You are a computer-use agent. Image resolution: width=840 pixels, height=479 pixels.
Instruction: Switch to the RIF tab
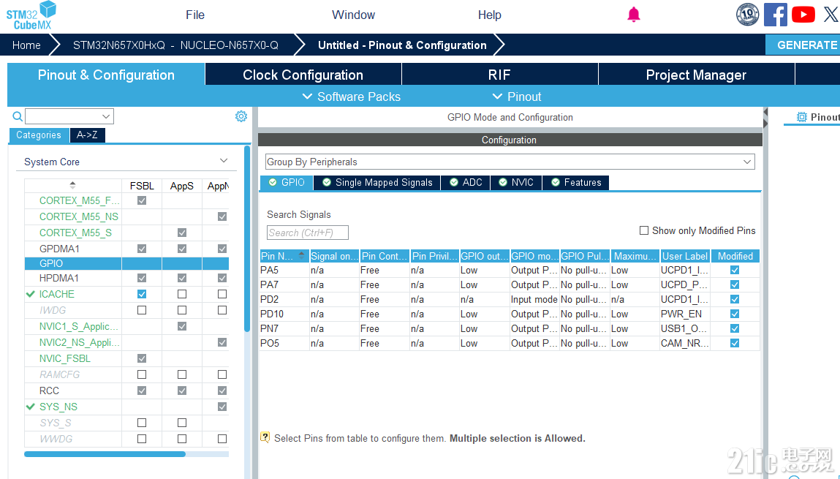tap(499, 75)
